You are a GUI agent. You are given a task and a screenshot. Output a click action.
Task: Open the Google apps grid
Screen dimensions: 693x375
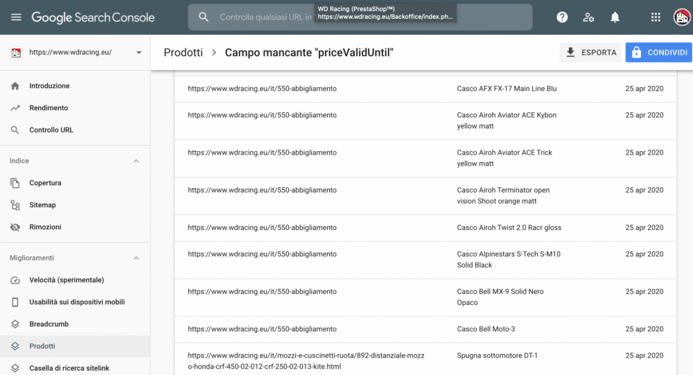click(x=656, y=17)
